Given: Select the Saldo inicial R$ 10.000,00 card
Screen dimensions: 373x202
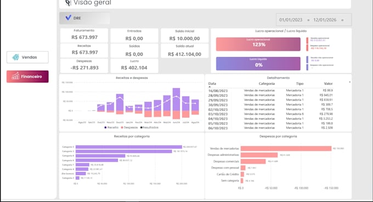Looking at the screenshot, I should click(185, 36).
